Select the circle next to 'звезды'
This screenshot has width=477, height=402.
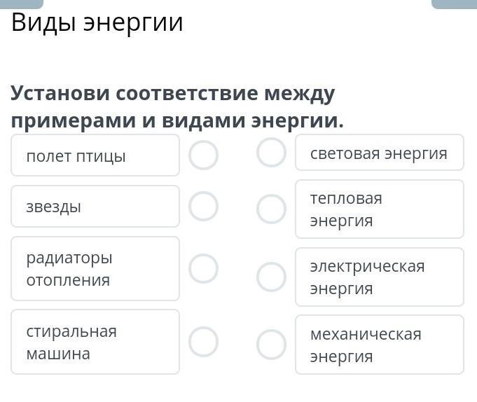tap(203, 207)
